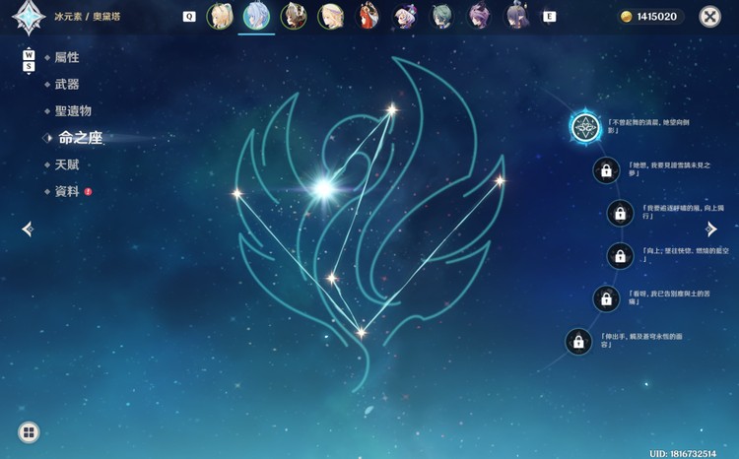
Task: Select the blonde avatar with purple hairband
Action: coord(330,17)
